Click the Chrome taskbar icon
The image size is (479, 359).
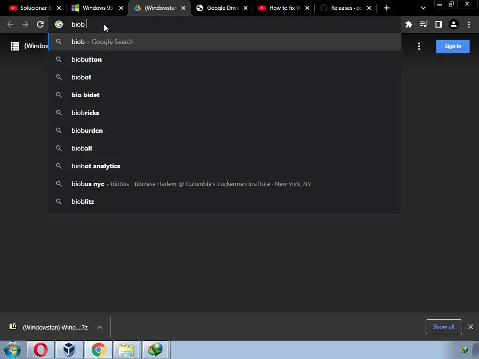pos(98,350)
